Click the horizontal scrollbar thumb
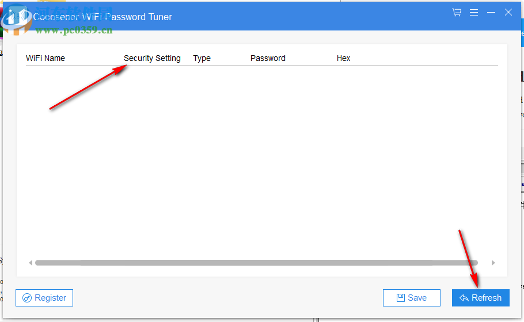524x322 pixels. pos(256,263)
